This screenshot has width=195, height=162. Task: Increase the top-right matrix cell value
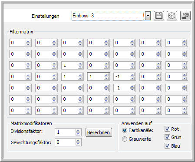point(184,41)
